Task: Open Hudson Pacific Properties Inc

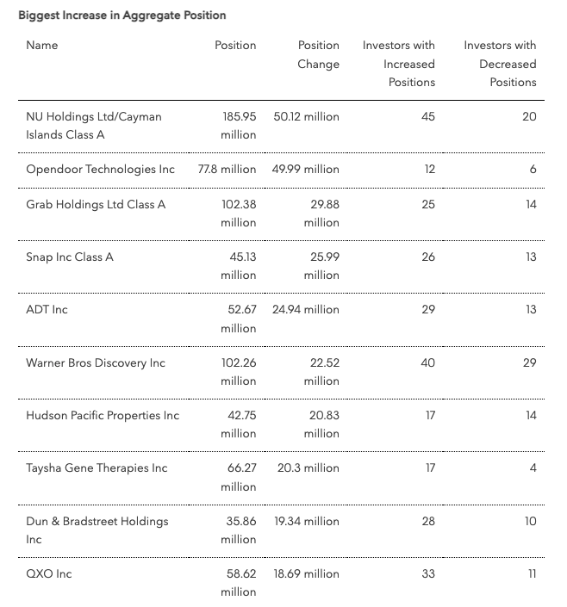Action: click(x=103, y=416)
